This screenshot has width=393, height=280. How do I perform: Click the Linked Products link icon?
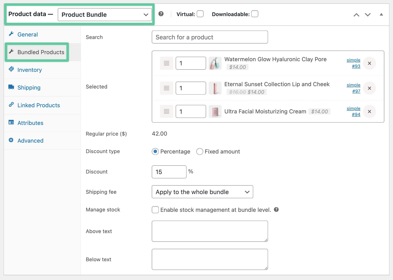point(11,104)
